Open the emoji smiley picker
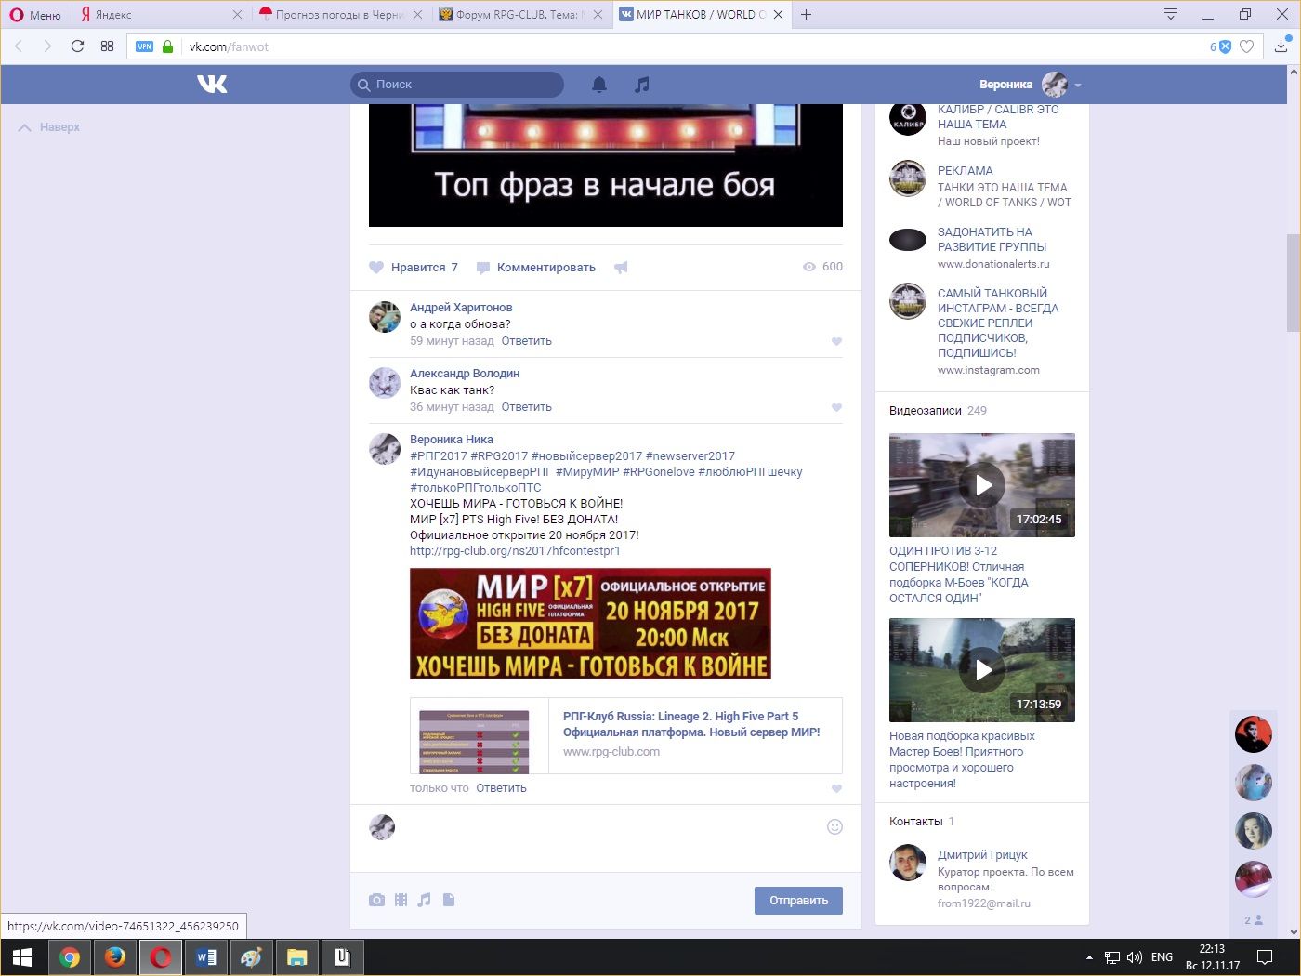The height and width of the screenshot is (976, 1301). pos(834,827)
